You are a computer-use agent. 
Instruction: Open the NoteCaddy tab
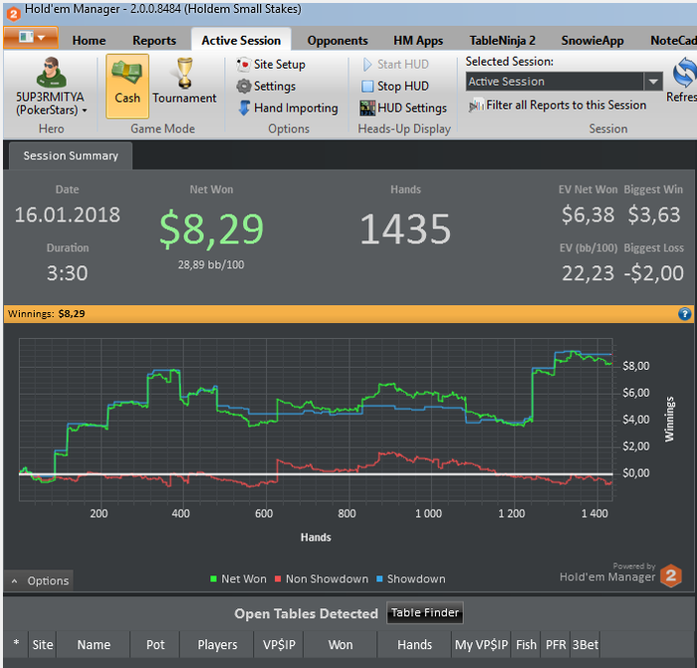click(673, 41)
